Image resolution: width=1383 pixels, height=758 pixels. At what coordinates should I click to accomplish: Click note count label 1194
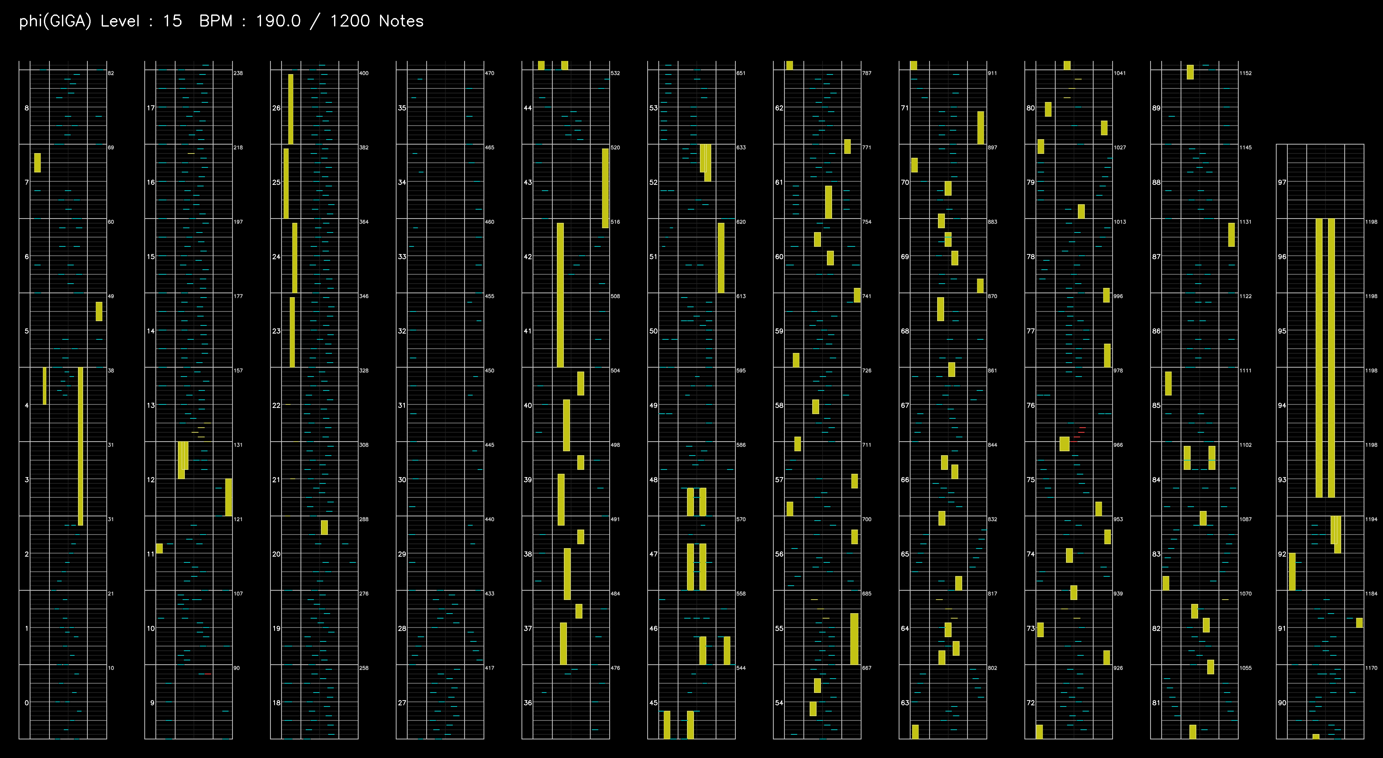[x=1371, y=519]
